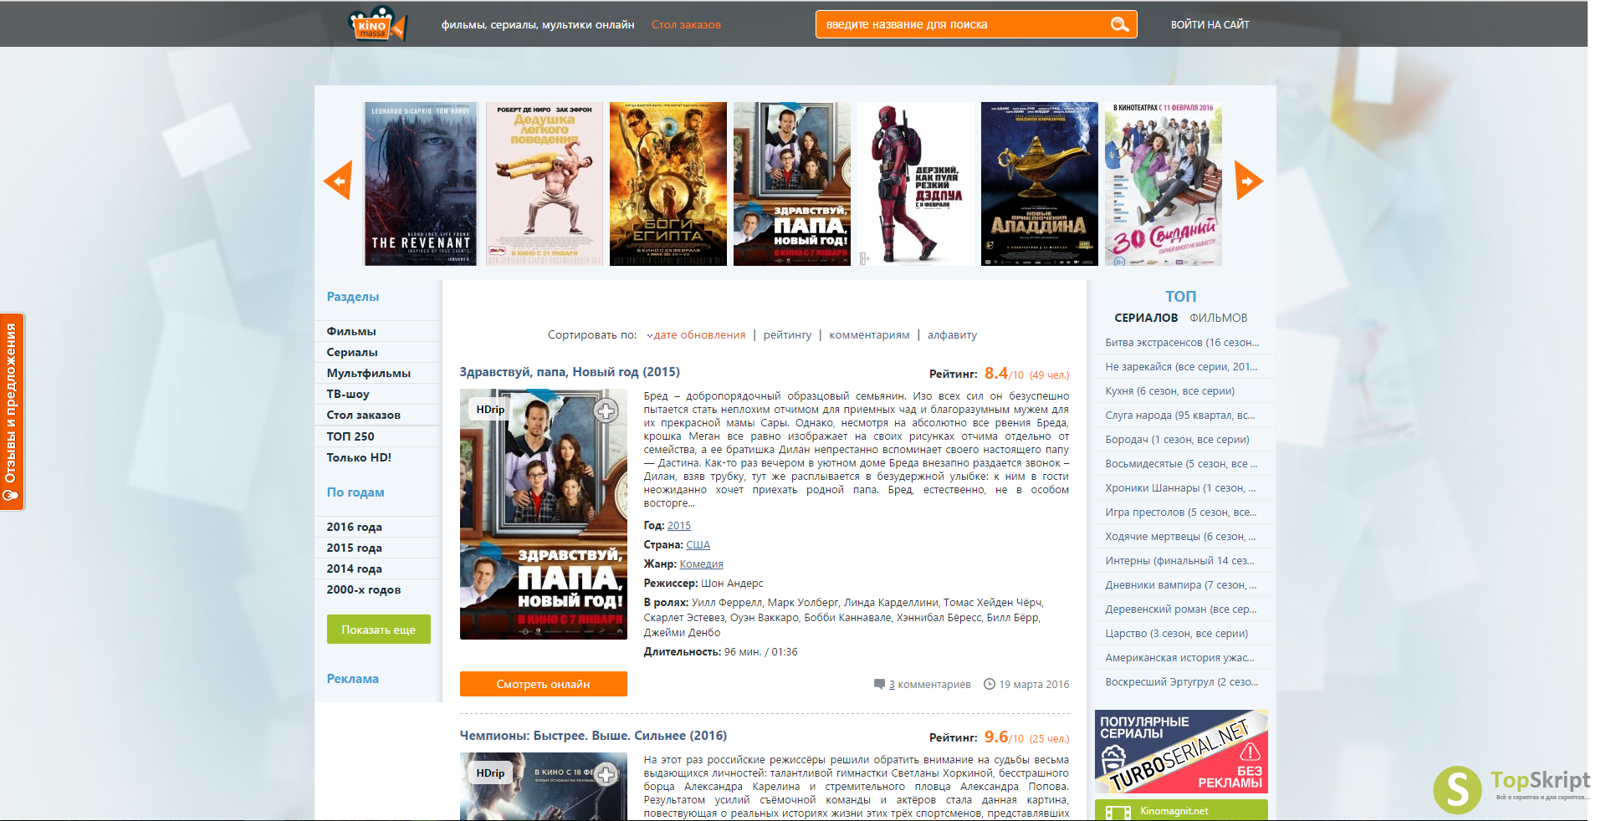Click 'ВОЙТИ НА САЙТ' login link

[x=1210, y=24]
